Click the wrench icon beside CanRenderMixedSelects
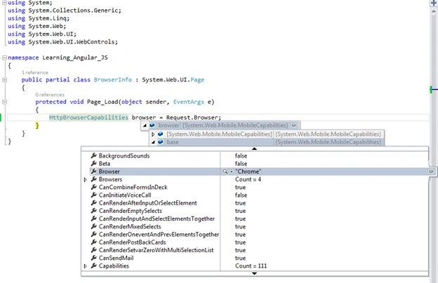The height and width of the screenshot is (283, 438). [94, 226]
